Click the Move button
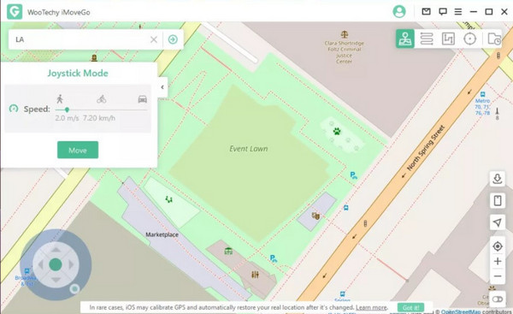This screenshot has height=314, width=513. [78, 150]
